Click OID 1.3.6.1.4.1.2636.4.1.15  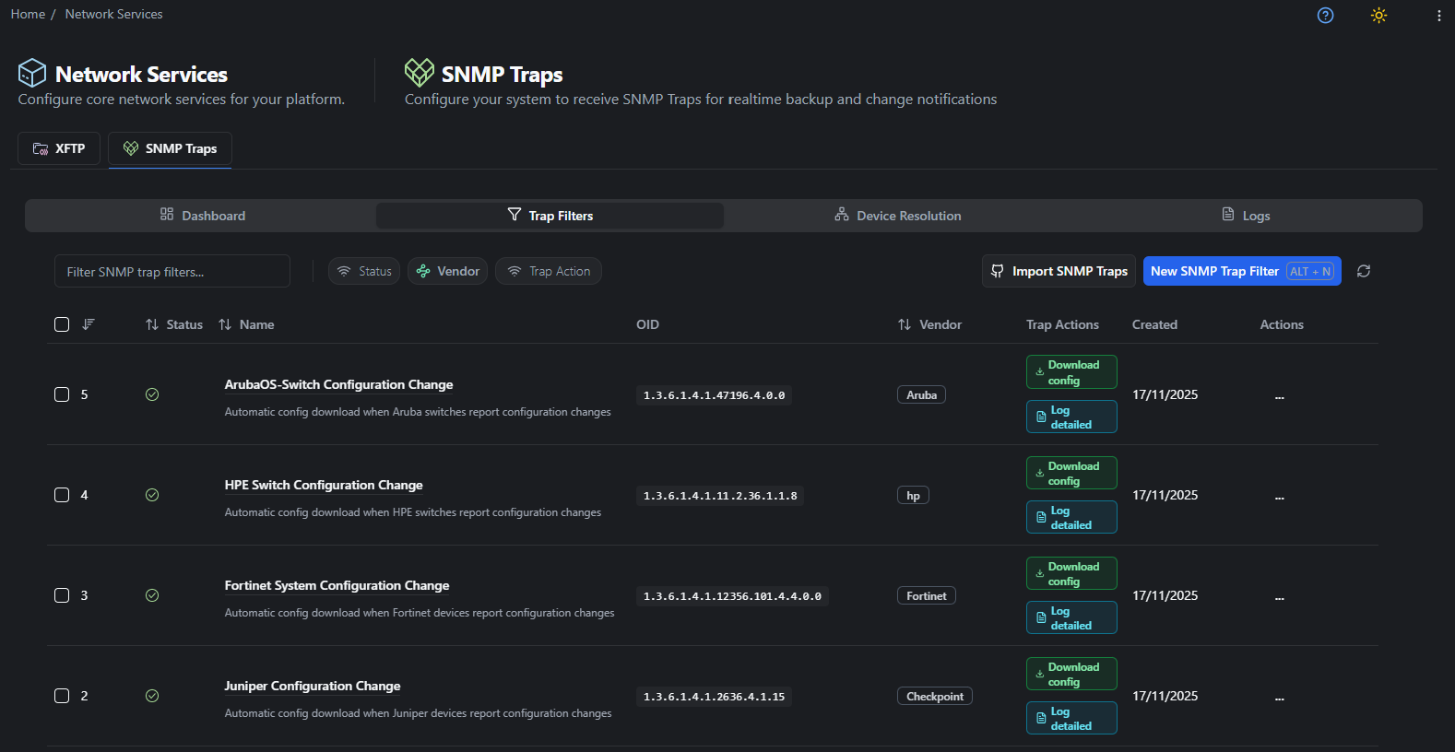pos(714,697)
